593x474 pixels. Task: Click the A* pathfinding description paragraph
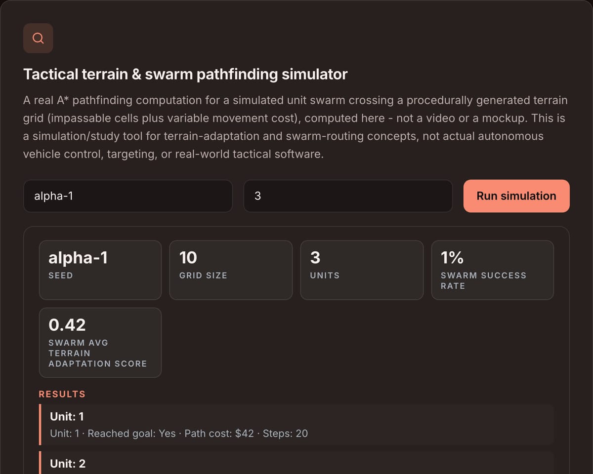296,127
